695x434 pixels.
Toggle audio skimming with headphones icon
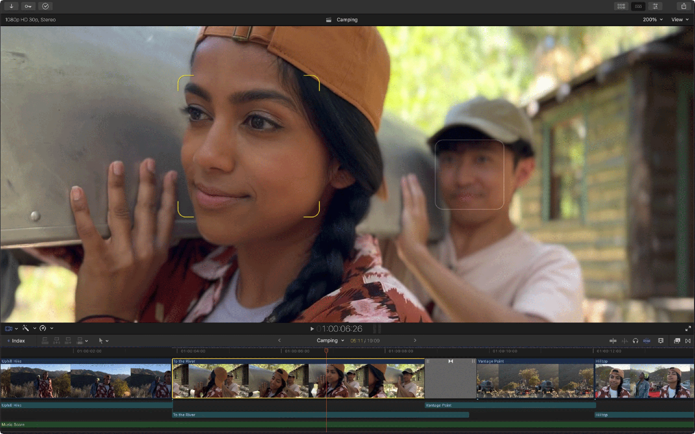coord(635,341)
